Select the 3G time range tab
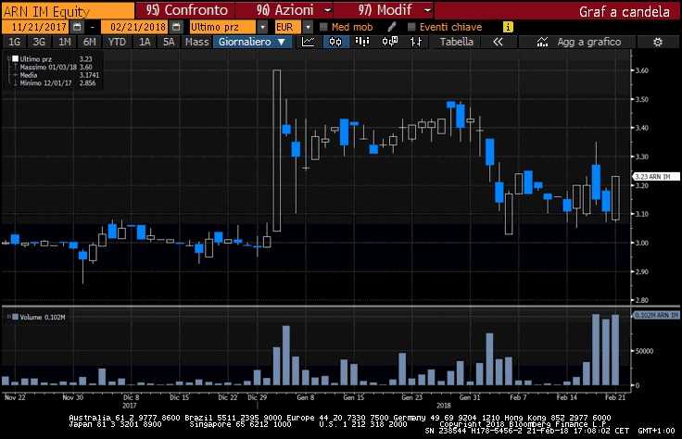682x439 pixels. [x=39, y=42]
